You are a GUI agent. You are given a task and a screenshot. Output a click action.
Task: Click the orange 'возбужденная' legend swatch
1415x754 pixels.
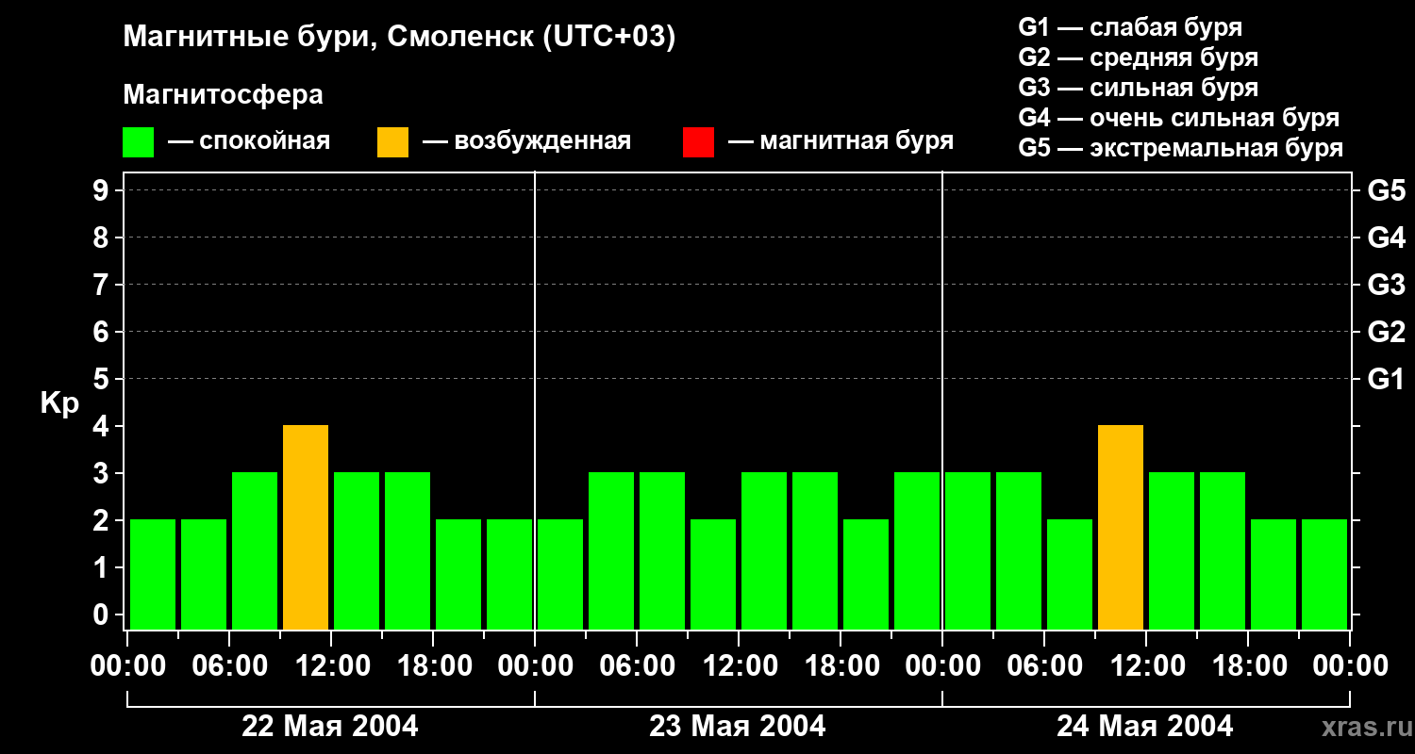point(392,142)
